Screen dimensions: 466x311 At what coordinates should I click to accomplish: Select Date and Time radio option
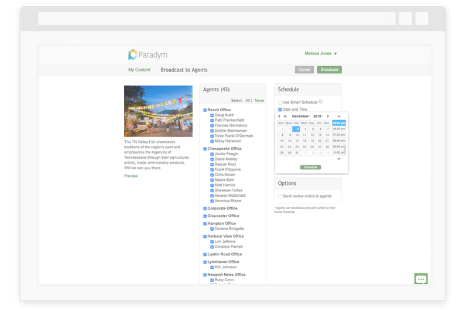280,110
